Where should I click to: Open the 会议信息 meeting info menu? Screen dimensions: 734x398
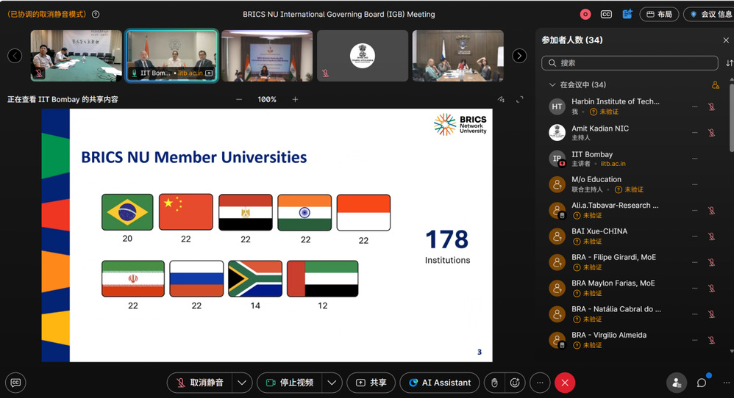tap(710, 15)
